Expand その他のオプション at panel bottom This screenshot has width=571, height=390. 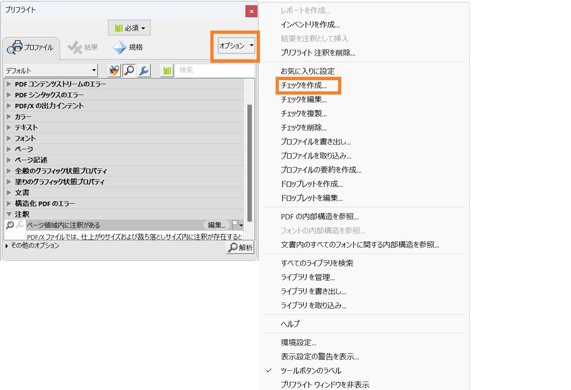coord(35,245)
